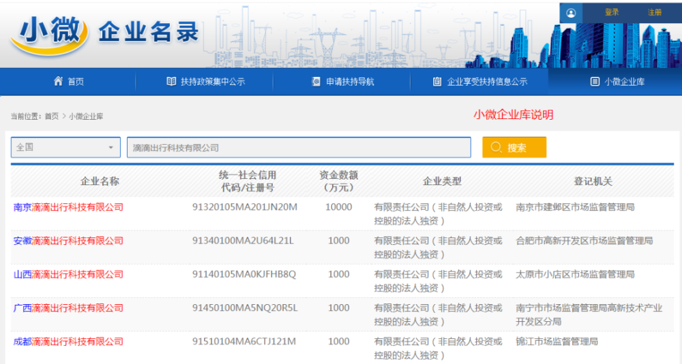Click 太原市小店区市场监督管理局 cell
This screenshot has height=364, width=682.
575,274
